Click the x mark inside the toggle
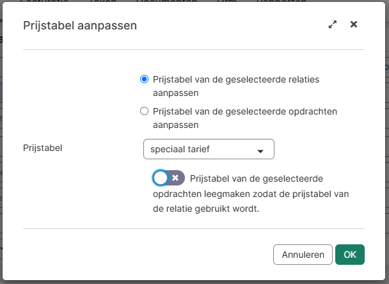 (175, 178)
